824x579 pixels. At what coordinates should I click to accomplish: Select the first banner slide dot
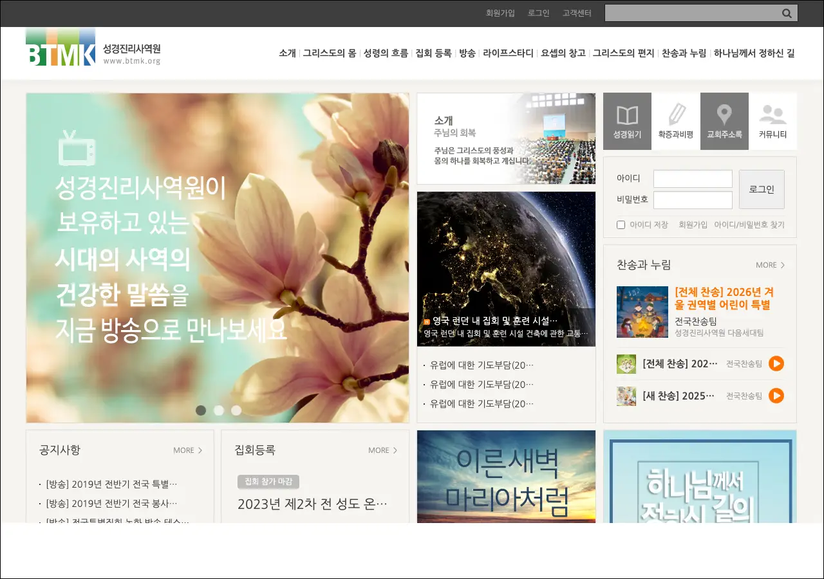click(201, 410)
